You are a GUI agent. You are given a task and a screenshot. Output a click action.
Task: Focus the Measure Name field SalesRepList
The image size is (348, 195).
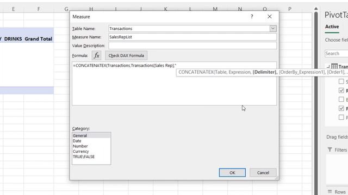192,37
